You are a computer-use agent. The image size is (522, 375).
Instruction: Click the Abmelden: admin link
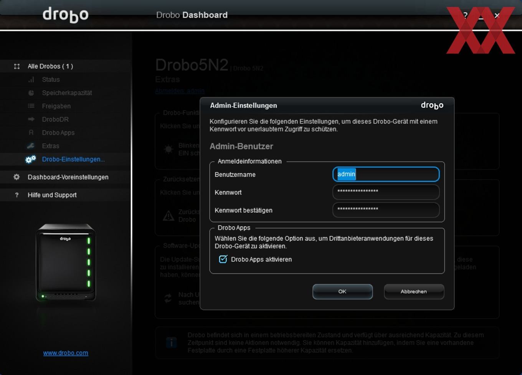click(180, 91)
